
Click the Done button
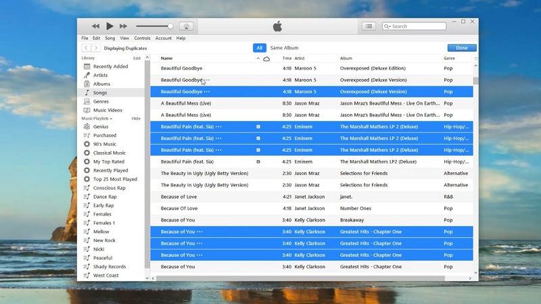(462, 48)
